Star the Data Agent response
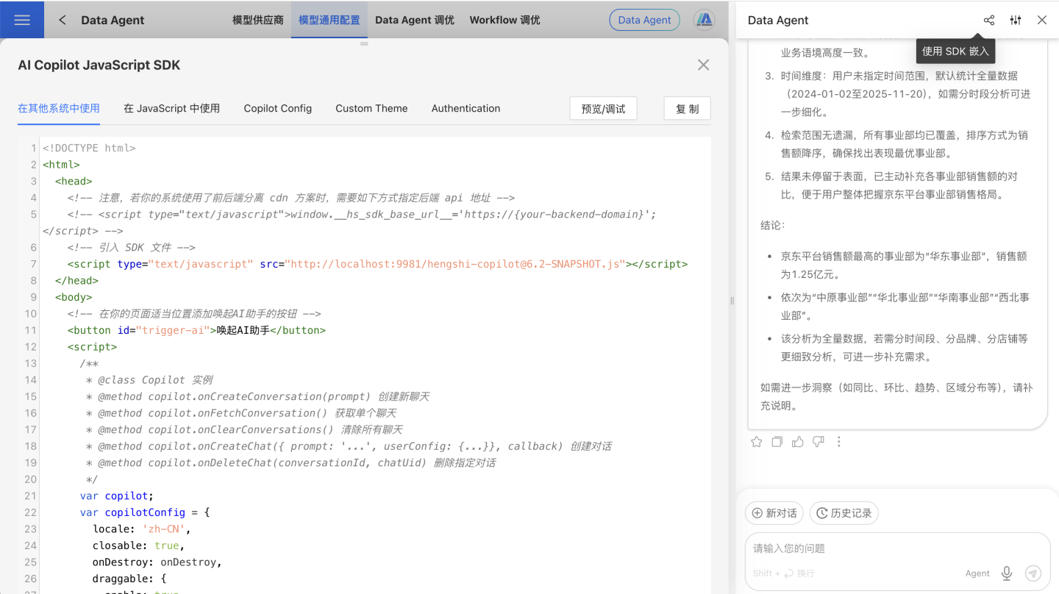Screen dimensions: 1059x594 pyautogui.click(x=757, y=442)
